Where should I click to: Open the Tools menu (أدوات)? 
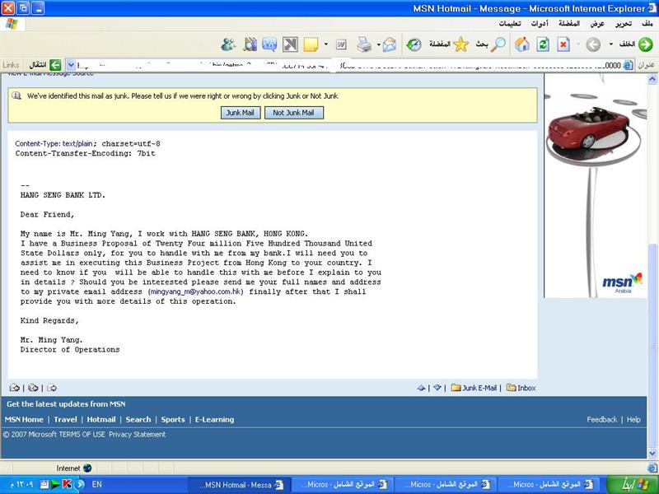(540, 24)
